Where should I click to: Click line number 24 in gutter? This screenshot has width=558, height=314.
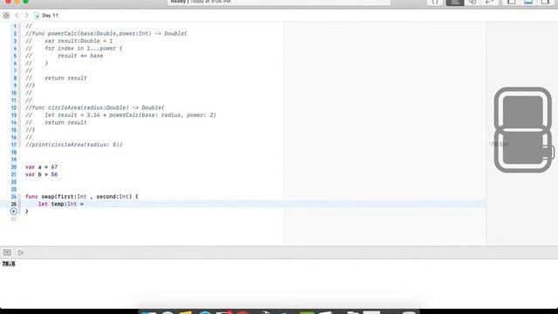tap(14, 196)
